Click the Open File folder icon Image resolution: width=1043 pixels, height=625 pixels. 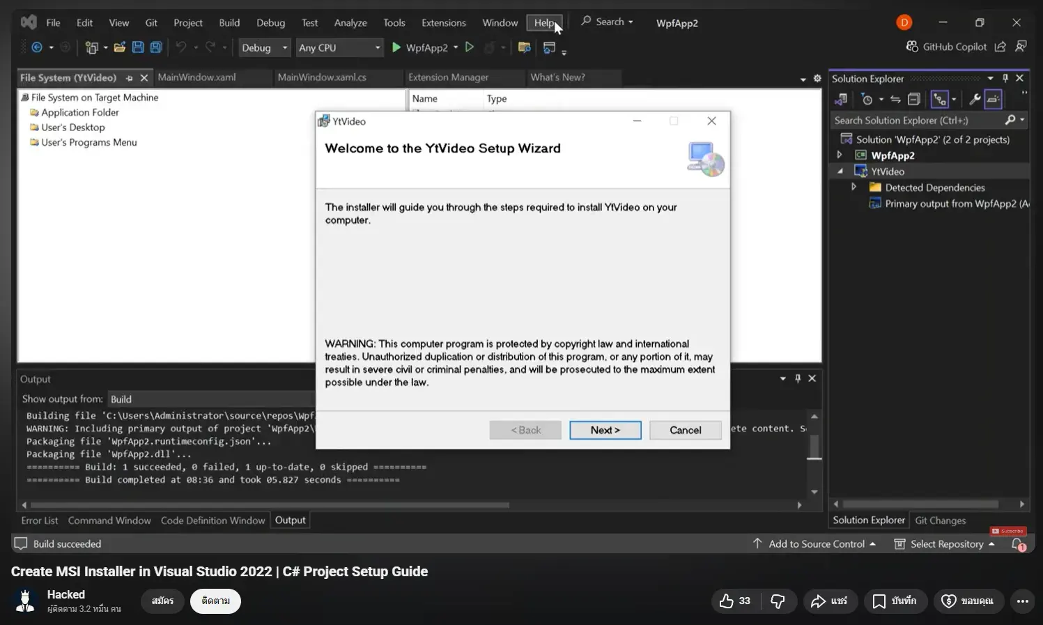pos(120,47)
